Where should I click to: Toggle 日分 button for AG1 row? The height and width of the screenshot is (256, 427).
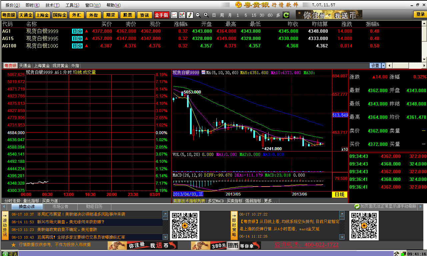pyautogui.click(x=77, y=31)
